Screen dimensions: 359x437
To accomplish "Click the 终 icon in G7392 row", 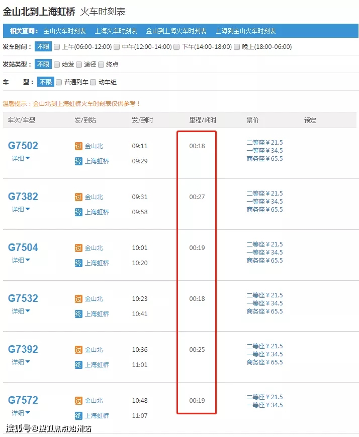I will pyautogui.click(x=78, y=365).
